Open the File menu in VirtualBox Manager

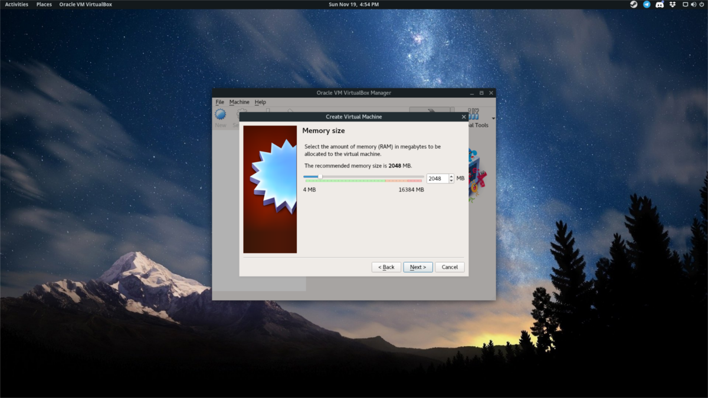219,102
